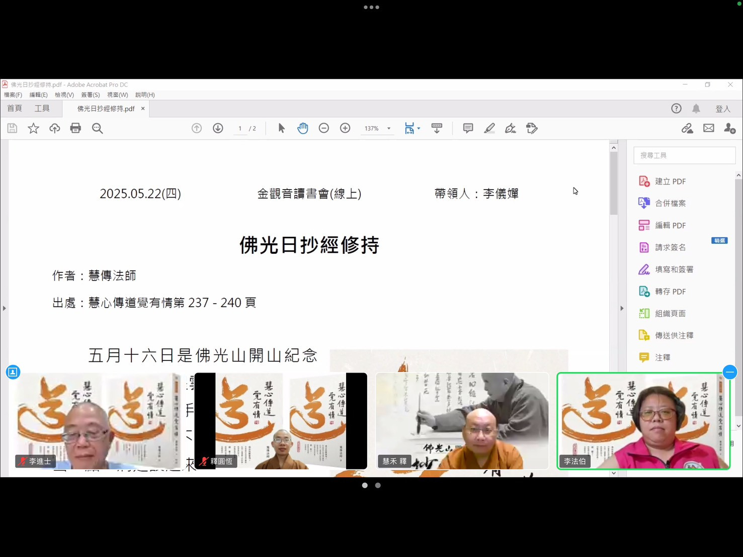This screenshot has height=557, width=743.
Task: Click the 登入 sign-in button
Action: click(723, 109)
